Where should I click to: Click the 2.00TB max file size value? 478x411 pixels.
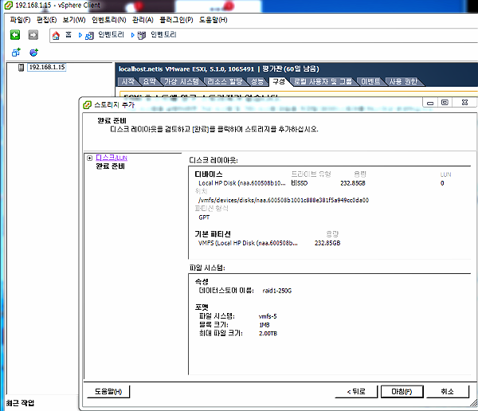click(268, 334)
